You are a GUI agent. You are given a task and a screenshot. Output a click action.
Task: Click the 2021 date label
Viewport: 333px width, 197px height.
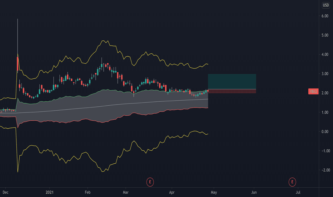point(50,192)
